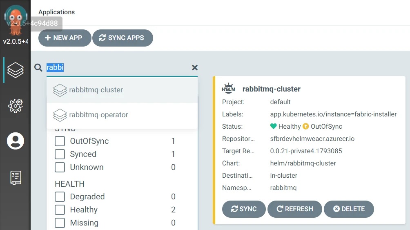Click the layers icon beside rabbitmq-operator suggestion
Screen dimensions: 410x230
(x=60, y=115)
